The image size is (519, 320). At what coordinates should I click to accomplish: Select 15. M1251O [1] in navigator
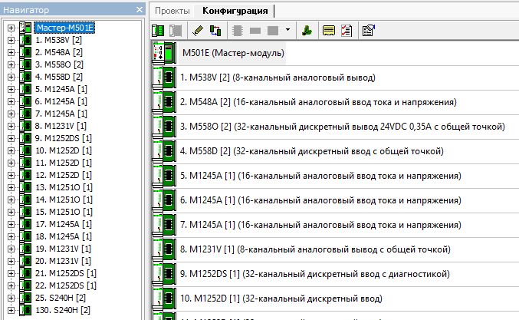(x=64, y=212)
